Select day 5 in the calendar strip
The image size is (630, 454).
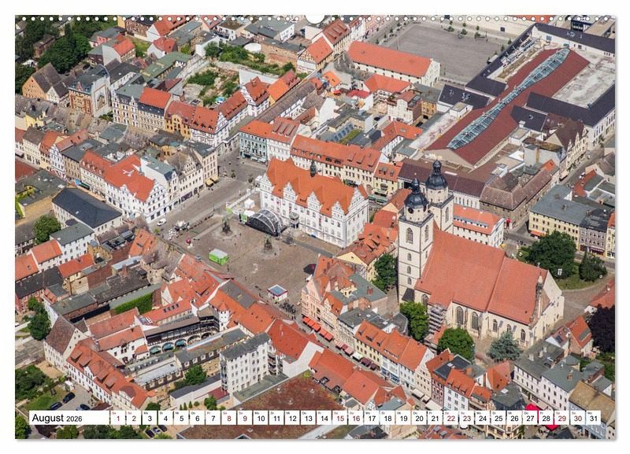(x=181, y=418)
